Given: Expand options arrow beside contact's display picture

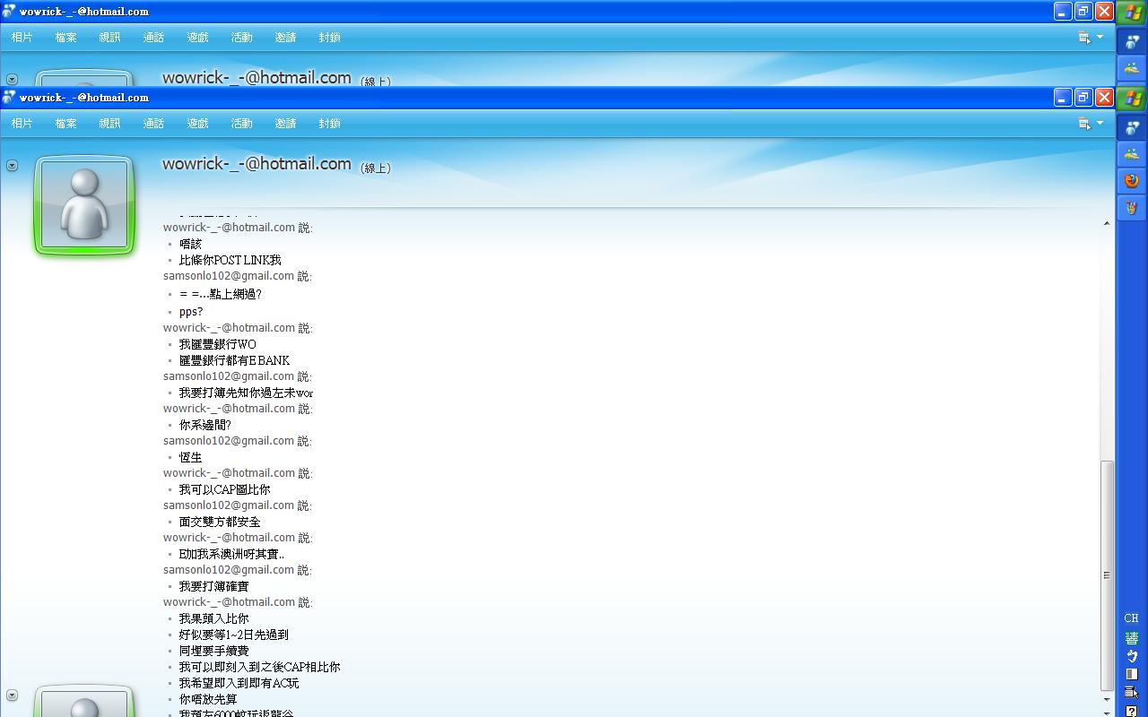Looking at the screenshot, I should click(x=12, y=166).
